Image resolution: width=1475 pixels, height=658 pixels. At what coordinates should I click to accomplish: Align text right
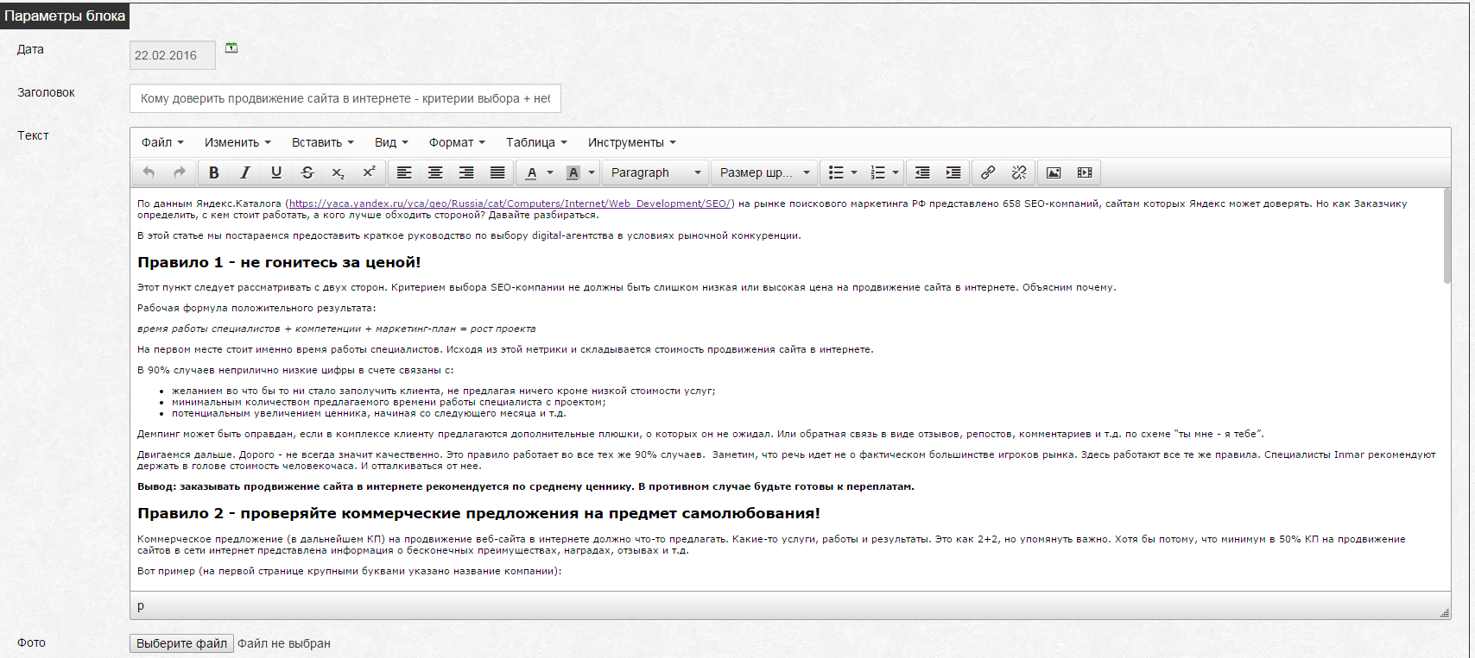point(466,172)
